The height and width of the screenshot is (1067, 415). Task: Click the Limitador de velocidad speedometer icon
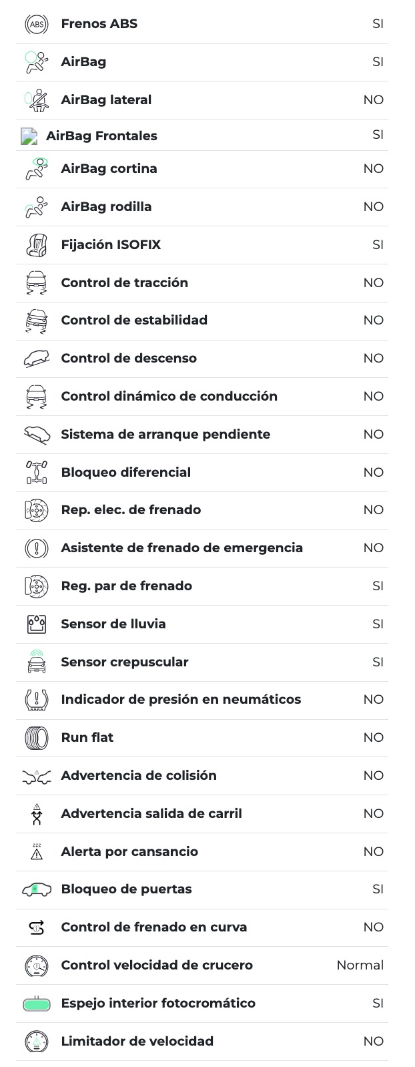(x=36, y=1042)
